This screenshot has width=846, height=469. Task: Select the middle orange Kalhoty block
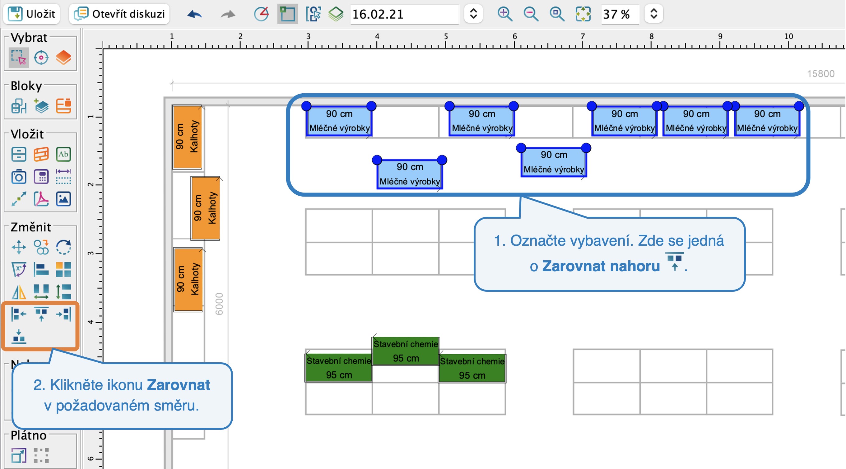205,208
